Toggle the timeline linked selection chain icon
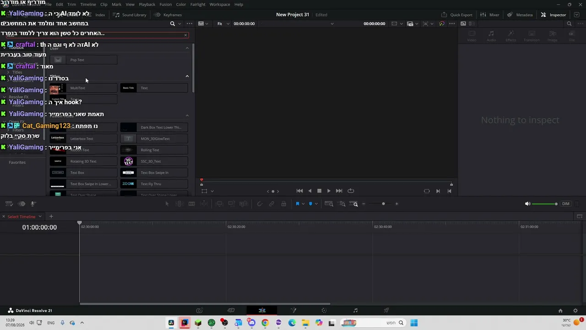Viewport: 586px width, 330px height. pyautogui.click(x=271, y=204)
